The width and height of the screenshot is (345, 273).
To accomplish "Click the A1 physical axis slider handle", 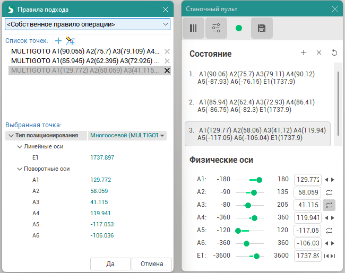I will click(259, 180).
